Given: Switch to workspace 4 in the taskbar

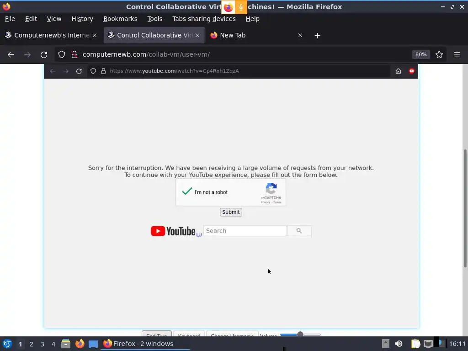Looking at the screenshot, I should pyautogui.click(x=53, y=344).
